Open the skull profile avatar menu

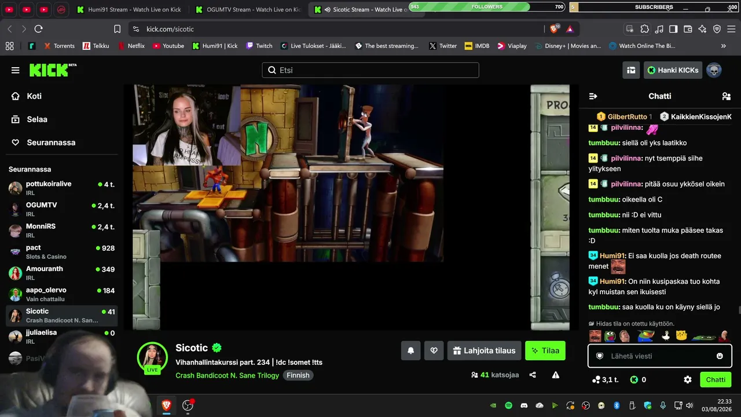(x=714, y=70)
